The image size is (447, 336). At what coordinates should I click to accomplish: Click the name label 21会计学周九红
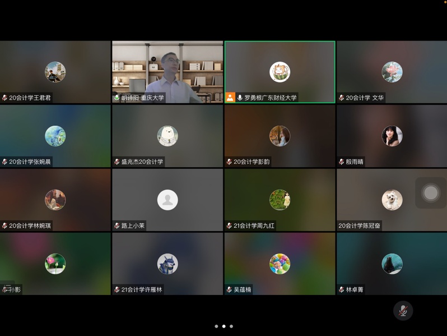(x=254, y=225)
